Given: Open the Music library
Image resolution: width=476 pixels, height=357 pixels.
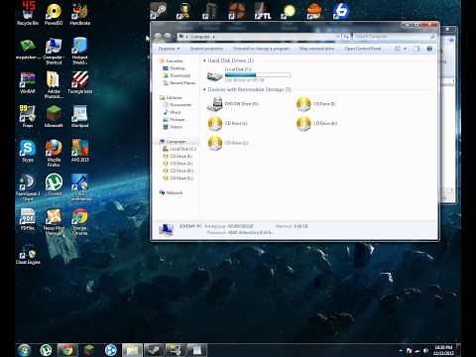Looking at the screenshot, I should (173, 112).
